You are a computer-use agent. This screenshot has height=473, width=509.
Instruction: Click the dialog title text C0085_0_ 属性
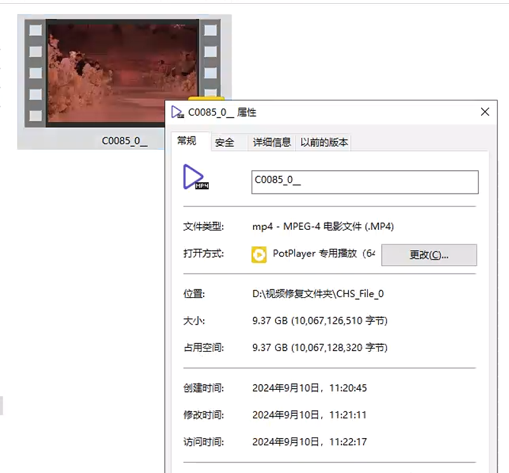[x=222, y=112]
